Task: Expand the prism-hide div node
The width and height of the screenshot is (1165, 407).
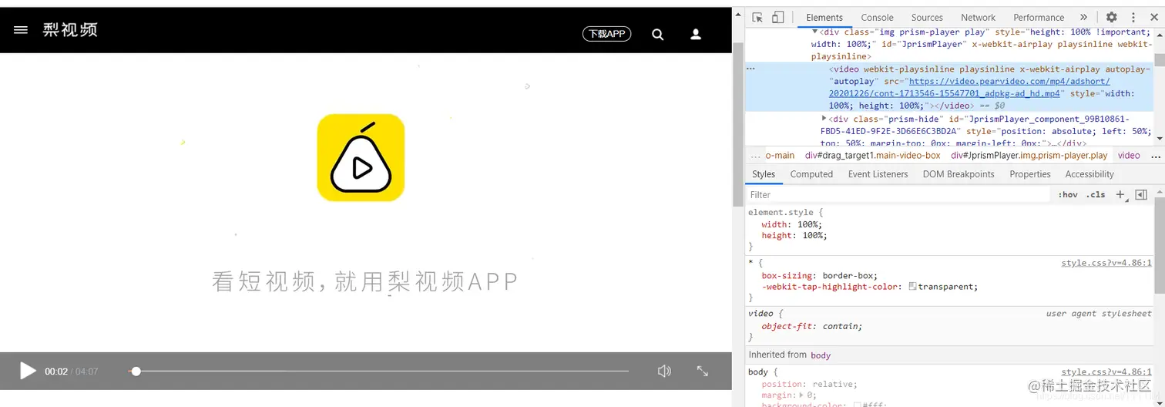Action: click(x=824, y=119)
